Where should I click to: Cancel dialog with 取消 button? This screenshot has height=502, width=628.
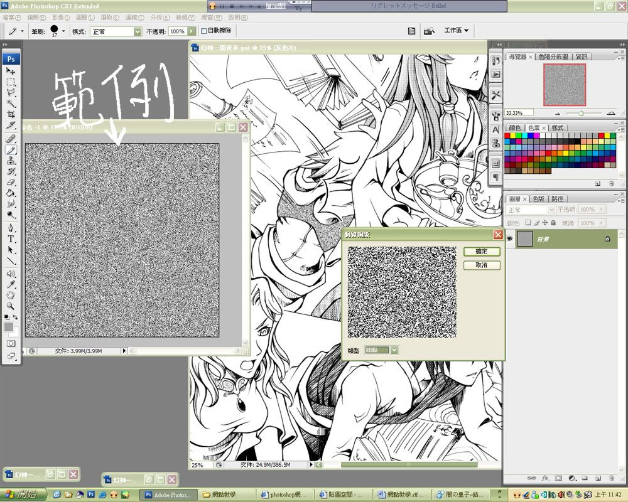482,265
